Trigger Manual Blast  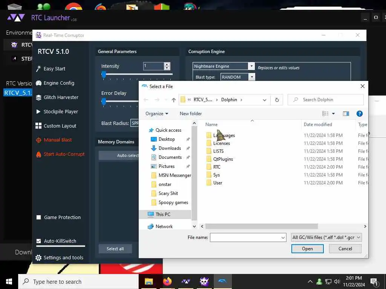(x=58, y=140)
